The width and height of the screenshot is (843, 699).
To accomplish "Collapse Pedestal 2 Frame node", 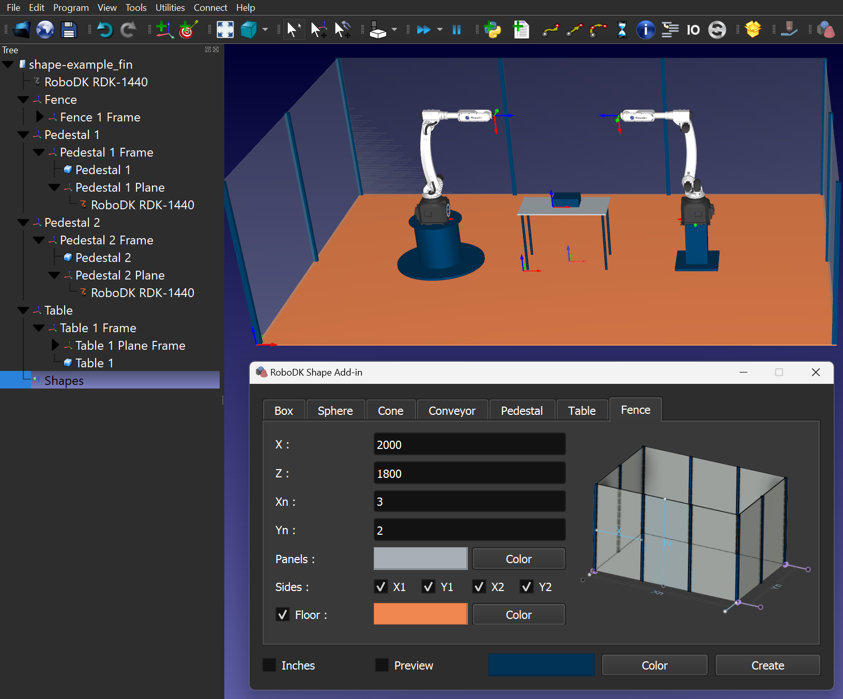I will point(39,240).
